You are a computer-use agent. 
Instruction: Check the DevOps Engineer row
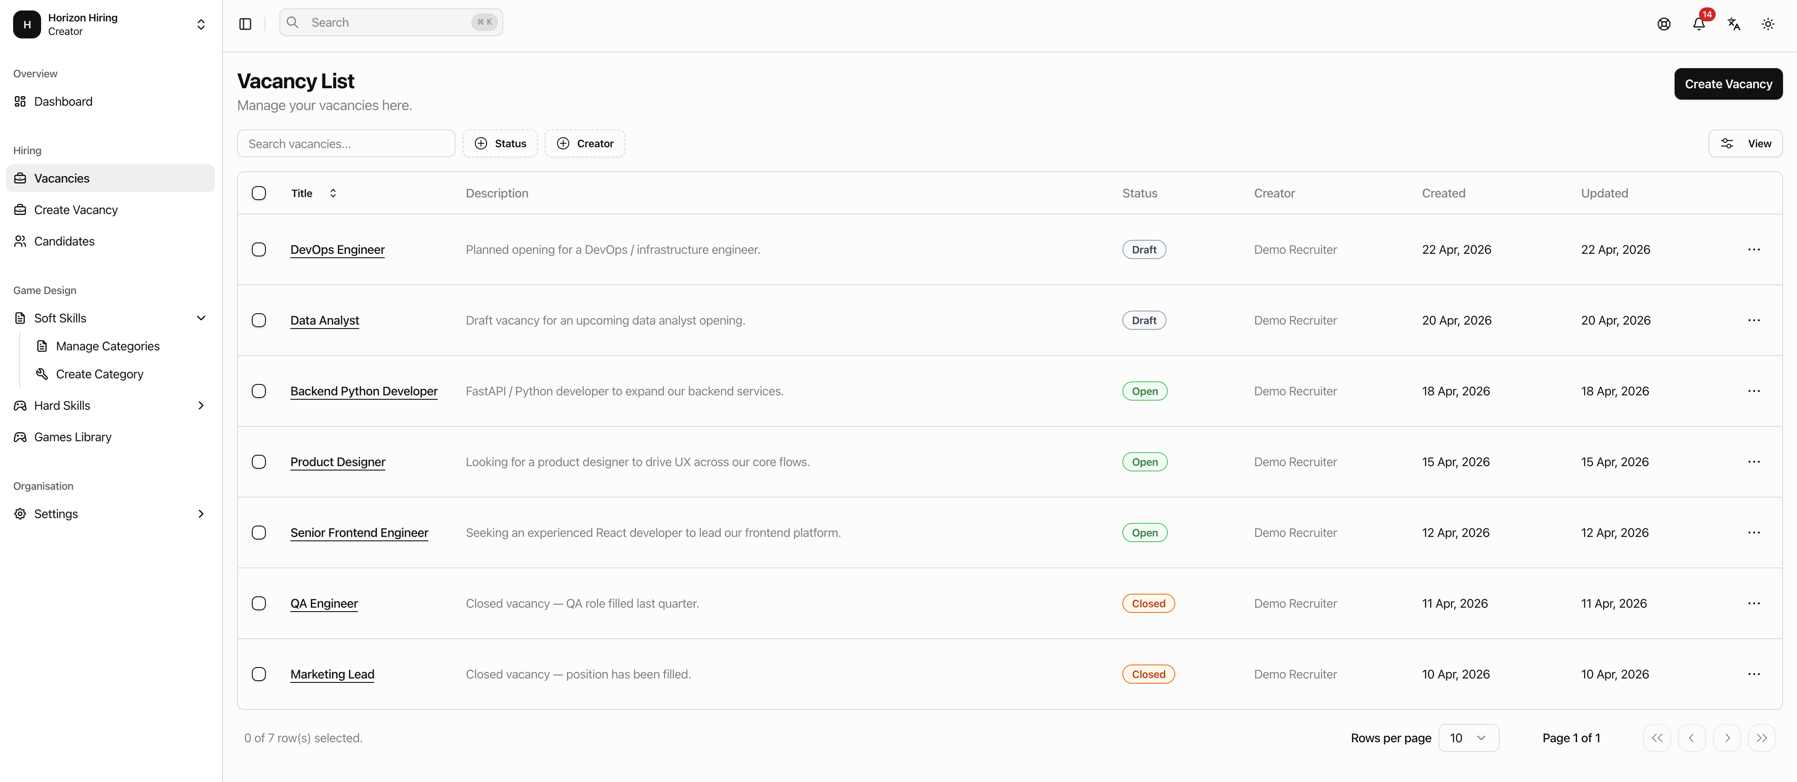pyautogui.click(x=259, y=249)
